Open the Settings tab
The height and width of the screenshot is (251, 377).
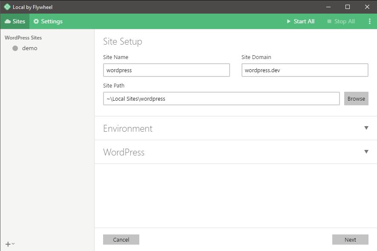click(48, 21)
